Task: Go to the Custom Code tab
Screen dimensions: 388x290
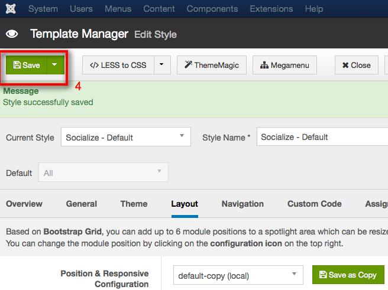Action: click(x=315, y=204)
